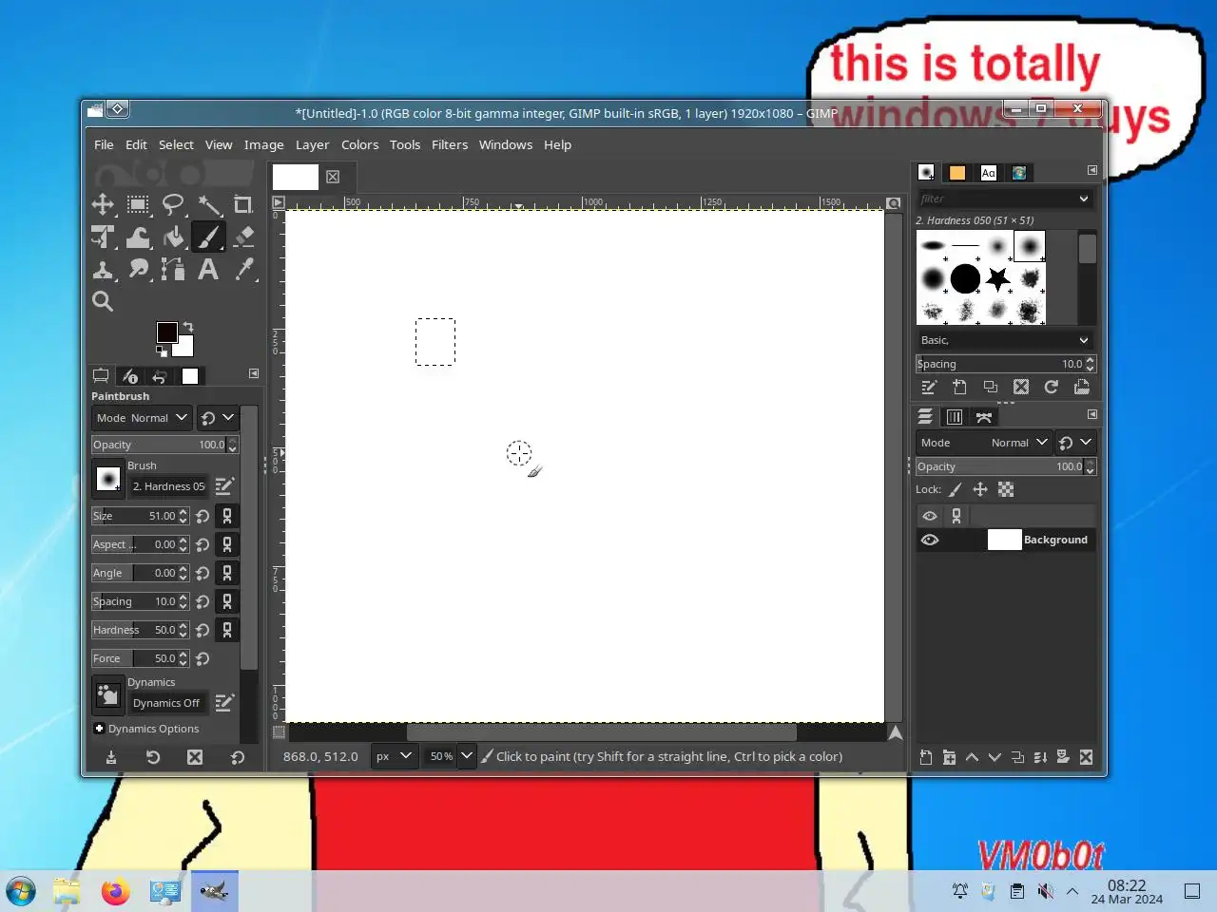Select the Warp Transform tool

coord(138,237)
